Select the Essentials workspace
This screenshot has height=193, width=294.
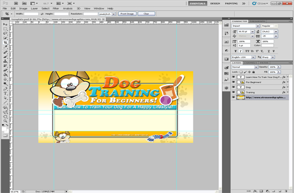(x=198, y=4)
